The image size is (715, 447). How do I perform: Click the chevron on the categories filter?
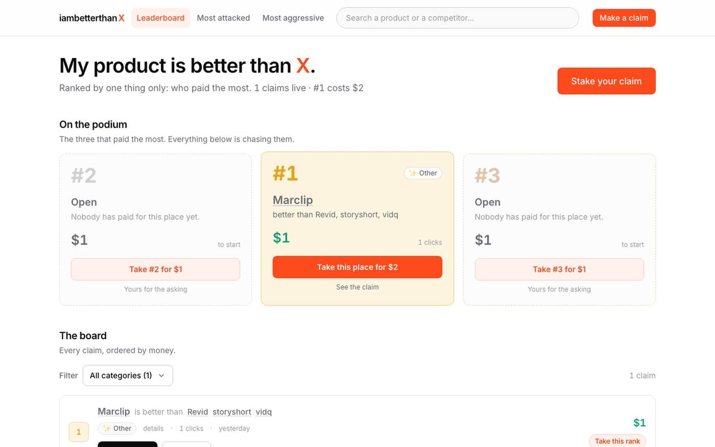pyautogui.click(x=161, y=375)
